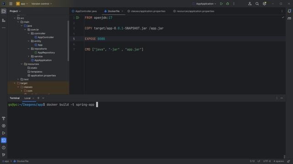293x164 pixels.
Task: Expand the test folder
Action: click(18, 79)
